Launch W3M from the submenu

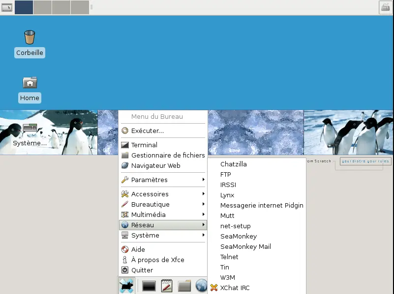pos(257,277)
